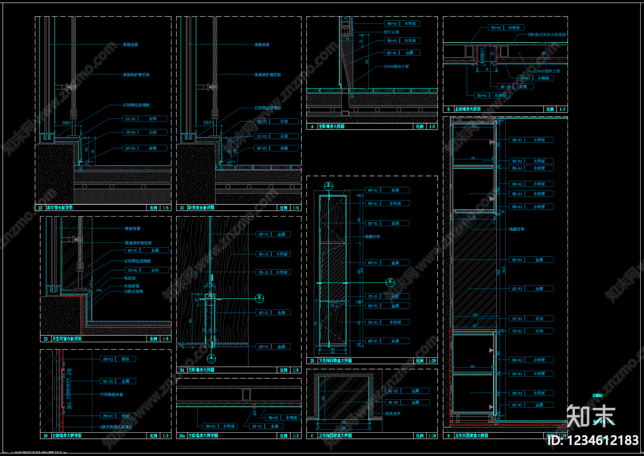Click section marker D circle in drawing 25
Image resolution: width=644 pixels, height=456 pixels.
point(328,186)
